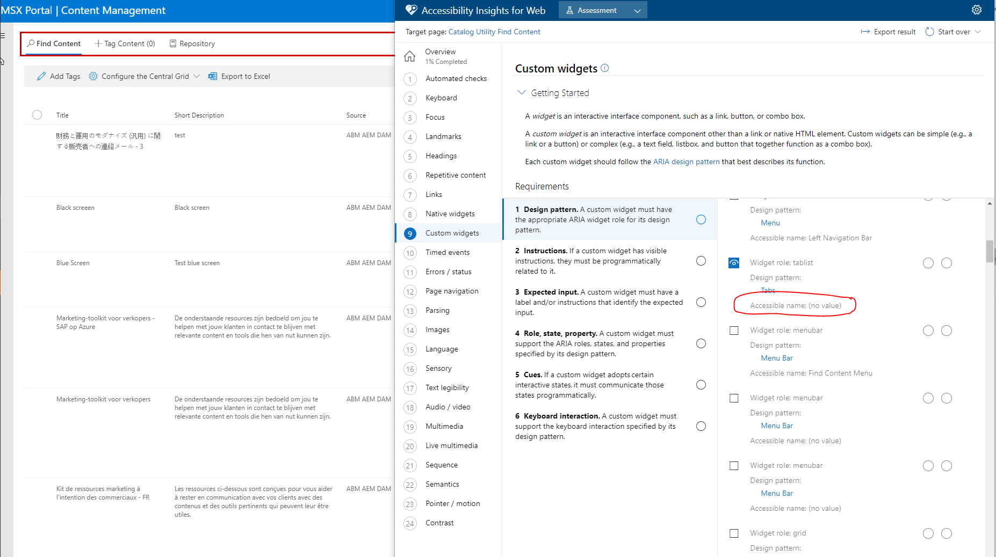Image resolution: width=996 pixels, height=557 pixels.
Task: Select the Instructions requirement radio
Action: [x=701, y=261]
